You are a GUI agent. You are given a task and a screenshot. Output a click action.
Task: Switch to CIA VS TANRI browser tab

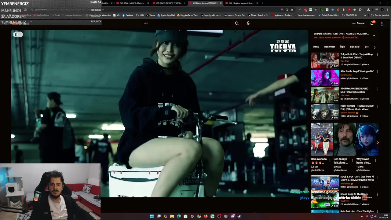click(169, 3)
